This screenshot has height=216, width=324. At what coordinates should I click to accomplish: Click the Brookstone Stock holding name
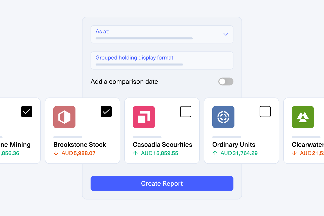80,145
